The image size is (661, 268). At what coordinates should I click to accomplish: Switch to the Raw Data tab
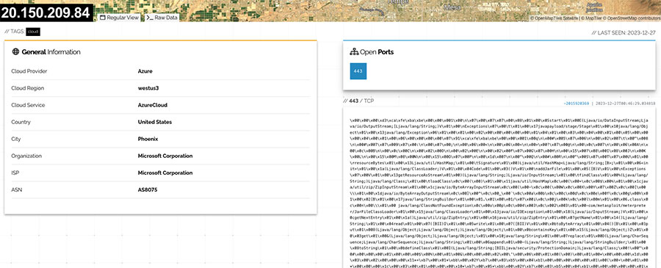pos(162,18)
